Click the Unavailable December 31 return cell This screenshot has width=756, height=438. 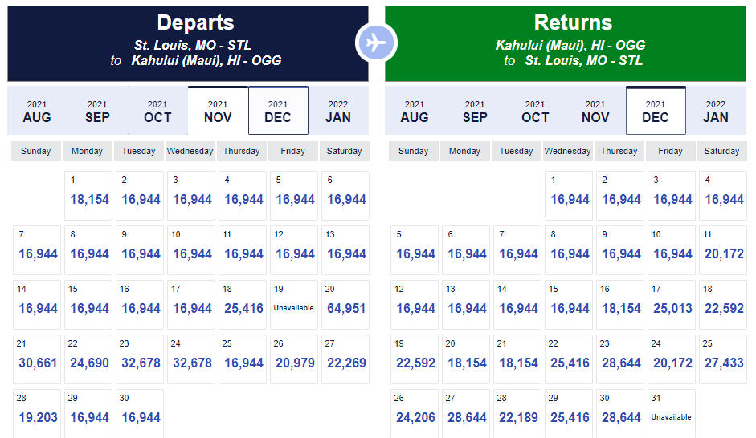coord(672,413)
